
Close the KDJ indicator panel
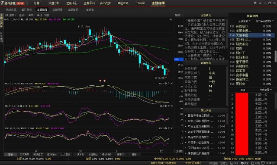pyautogui.click(x=172, y=106)
